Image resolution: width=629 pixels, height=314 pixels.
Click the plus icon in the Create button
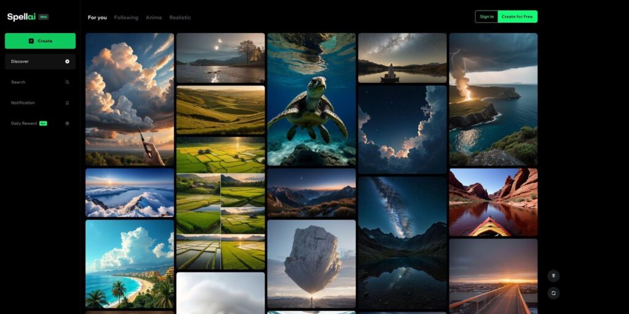tap(31, 41)
